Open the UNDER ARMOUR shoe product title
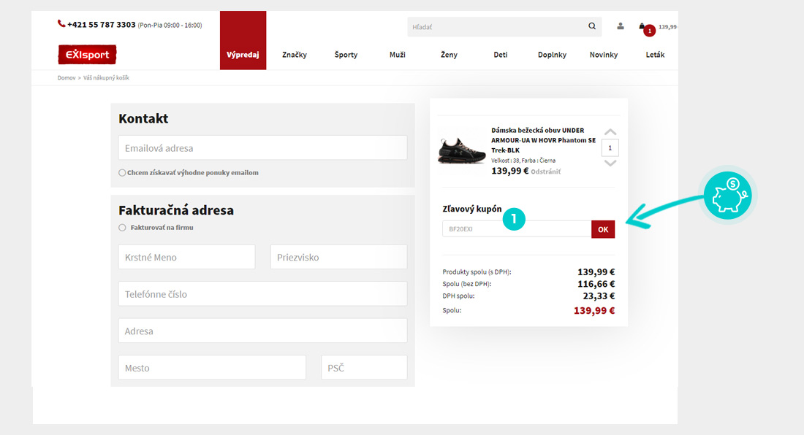This screenshot has width=804, height=435. click(544, 140)
